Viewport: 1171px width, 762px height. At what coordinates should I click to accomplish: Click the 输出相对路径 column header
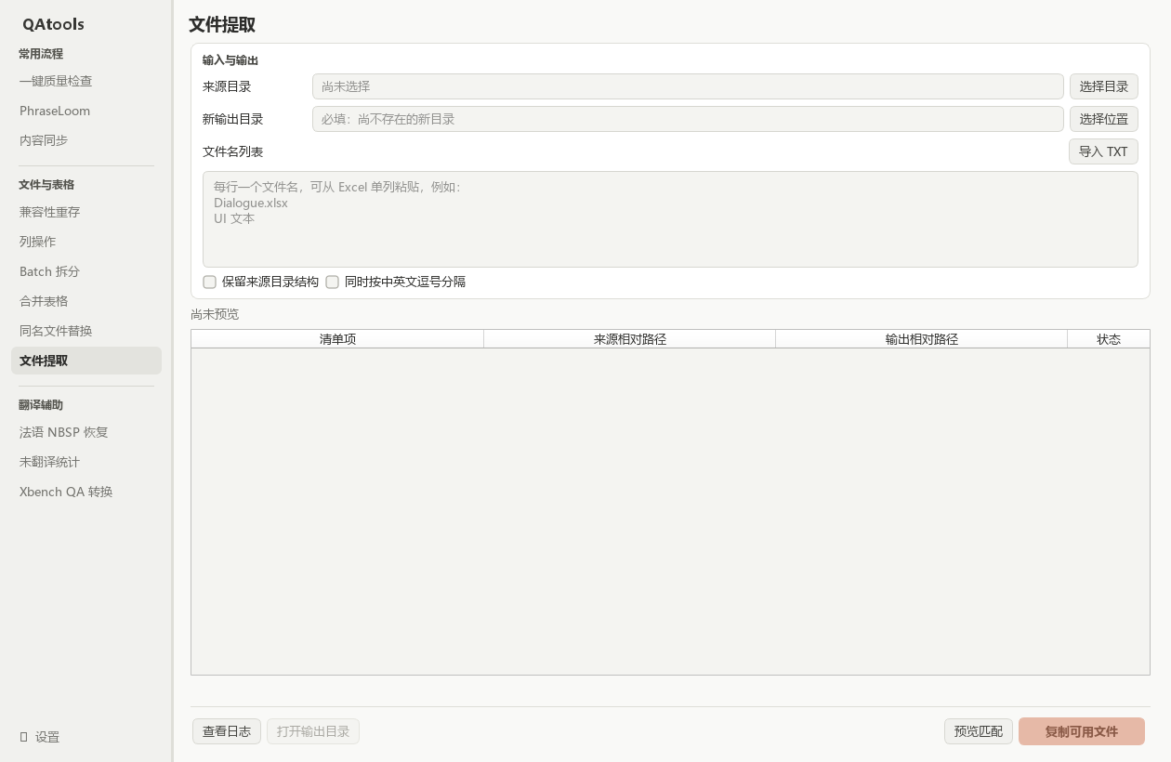pyautogui.click(x=922, y=339)
